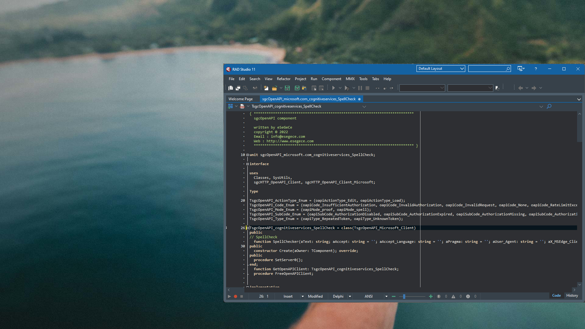Open the editor tabs list chevron
Screen dimensions: 585x329
click(579, 99)
